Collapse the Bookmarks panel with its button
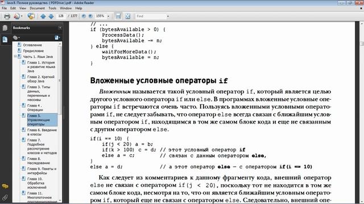The image size is (364, 204). point(60,28)
